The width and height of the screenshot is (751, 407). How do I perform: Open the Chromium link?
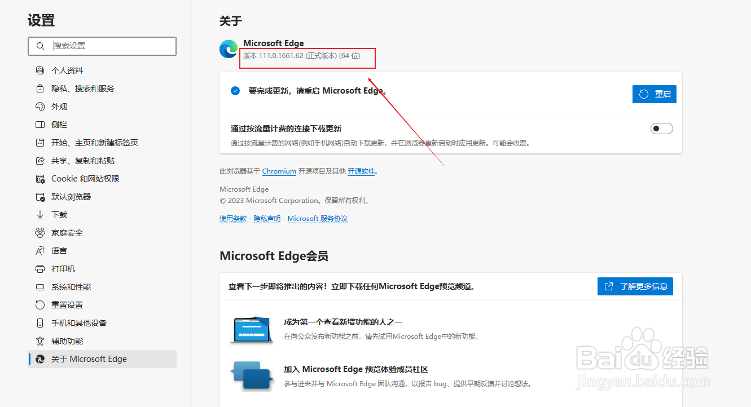click(x=279, y=171)
